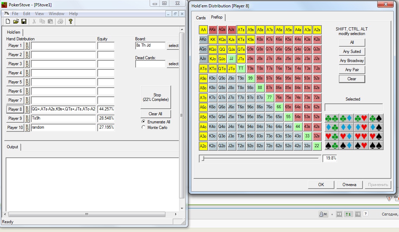Screen dimensions: 399x232
Task: Select the heart-spade suit combination icon
Action: (x=376, y=137)
